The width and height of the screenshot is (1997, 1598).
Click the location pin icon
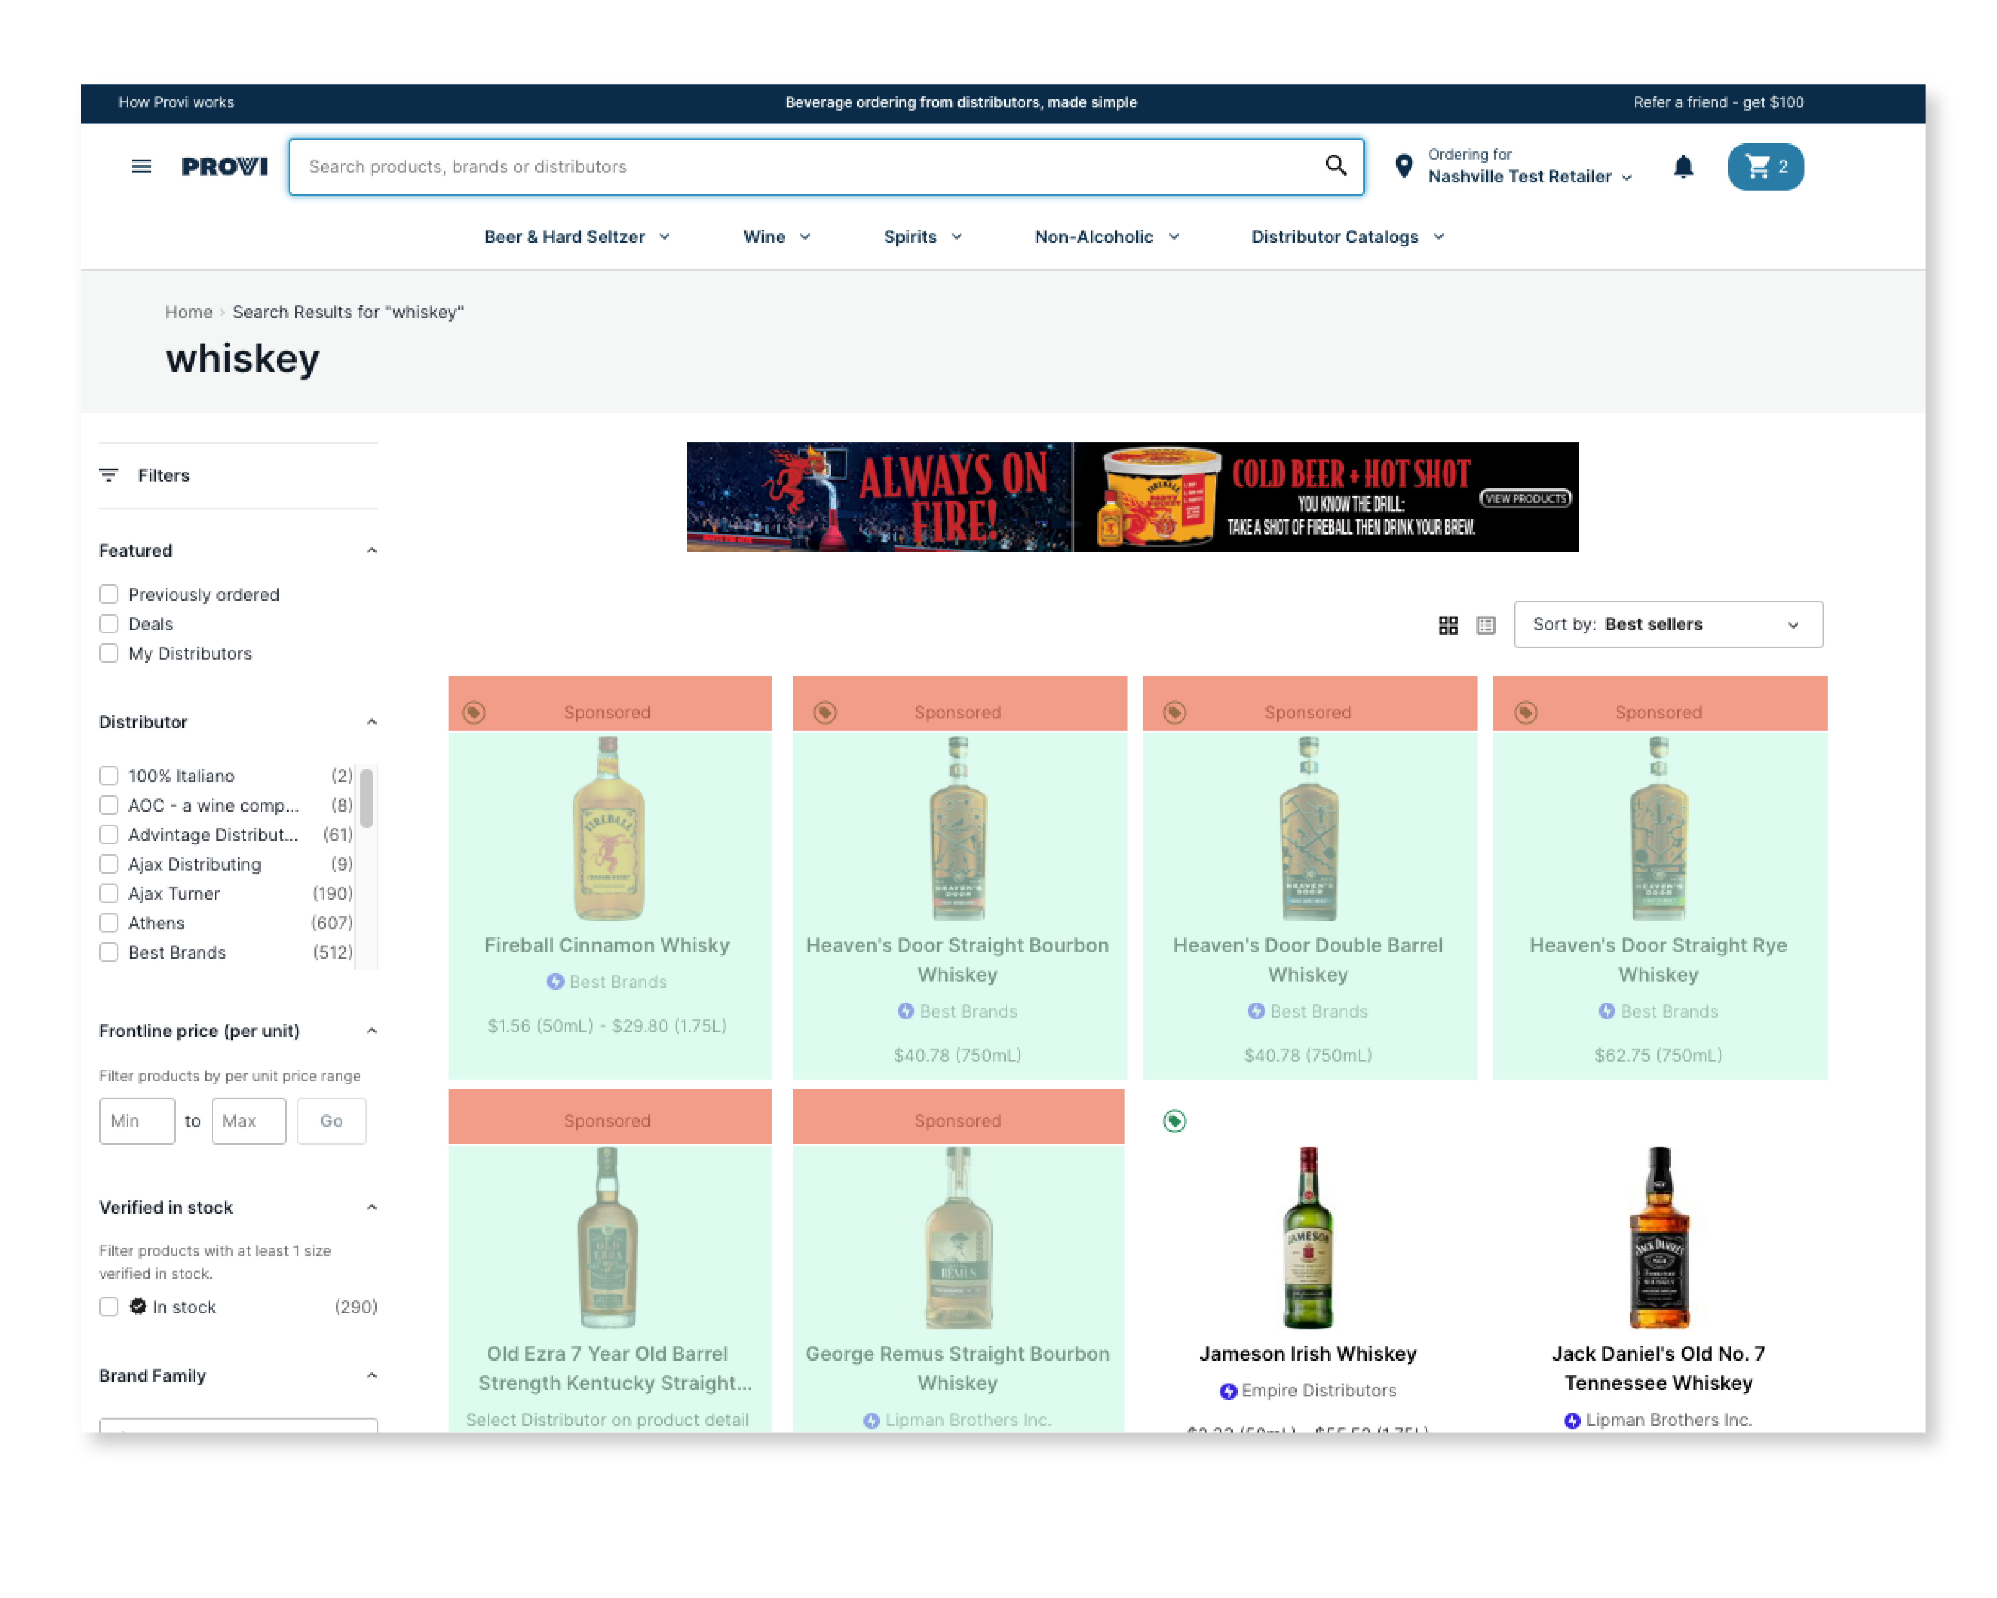point(1404,166)
